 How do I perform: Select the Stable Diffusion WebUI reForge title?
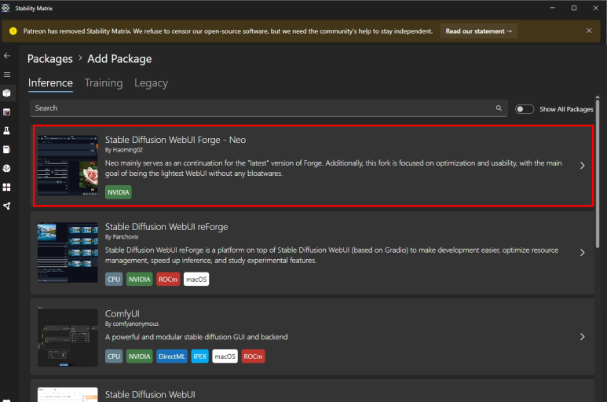pyautogui.click(x=166, y=227)
